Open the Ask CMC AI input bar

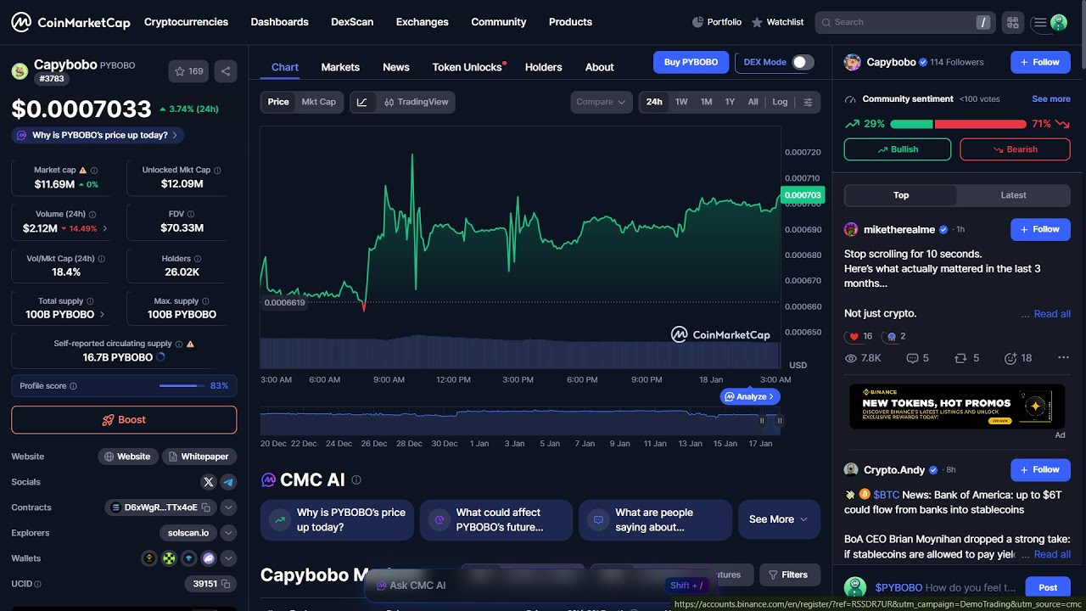[x=539, y=586]
